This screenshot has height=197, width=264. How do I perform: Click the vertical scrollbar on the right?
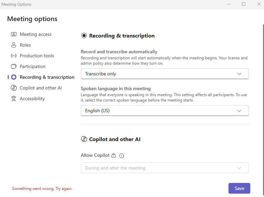click(x=263, y=110)
